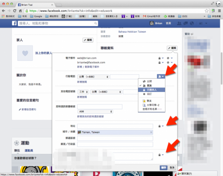
Task: Click add number link under other phone
Action: 82,97
